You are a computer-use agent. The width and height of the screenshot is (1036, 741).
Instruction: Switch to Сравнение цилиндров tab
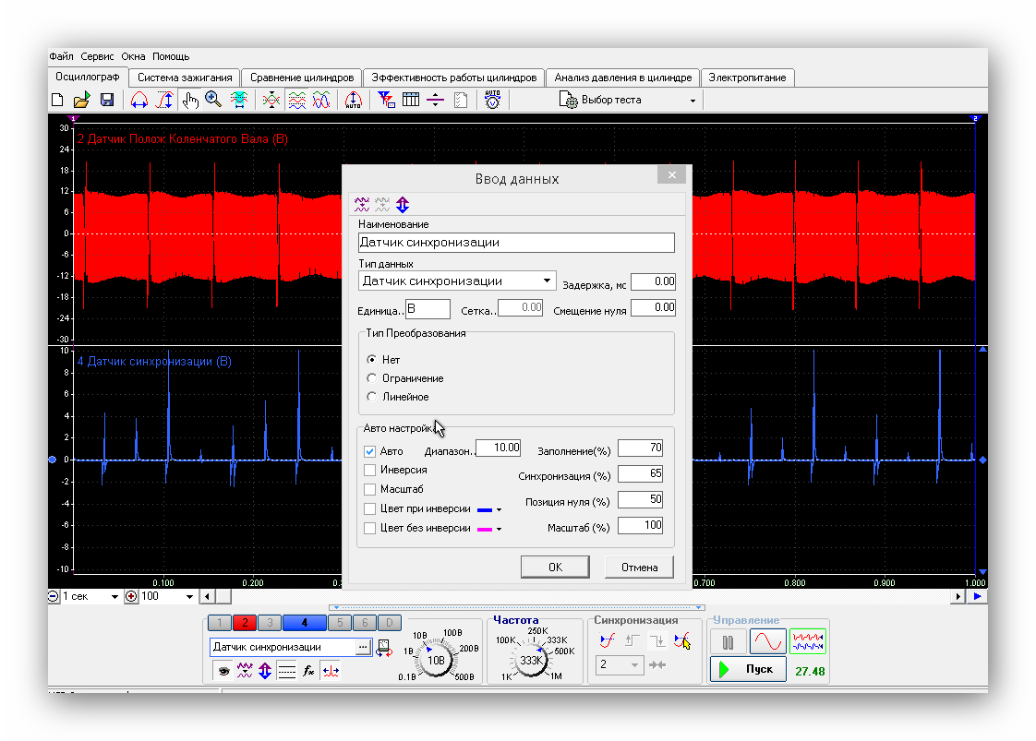(x=302, y=78)
